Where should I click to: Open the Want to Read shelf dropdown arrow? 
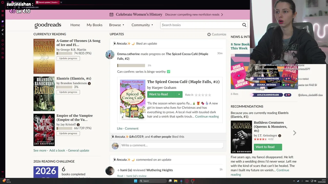(x=179, y=94)
